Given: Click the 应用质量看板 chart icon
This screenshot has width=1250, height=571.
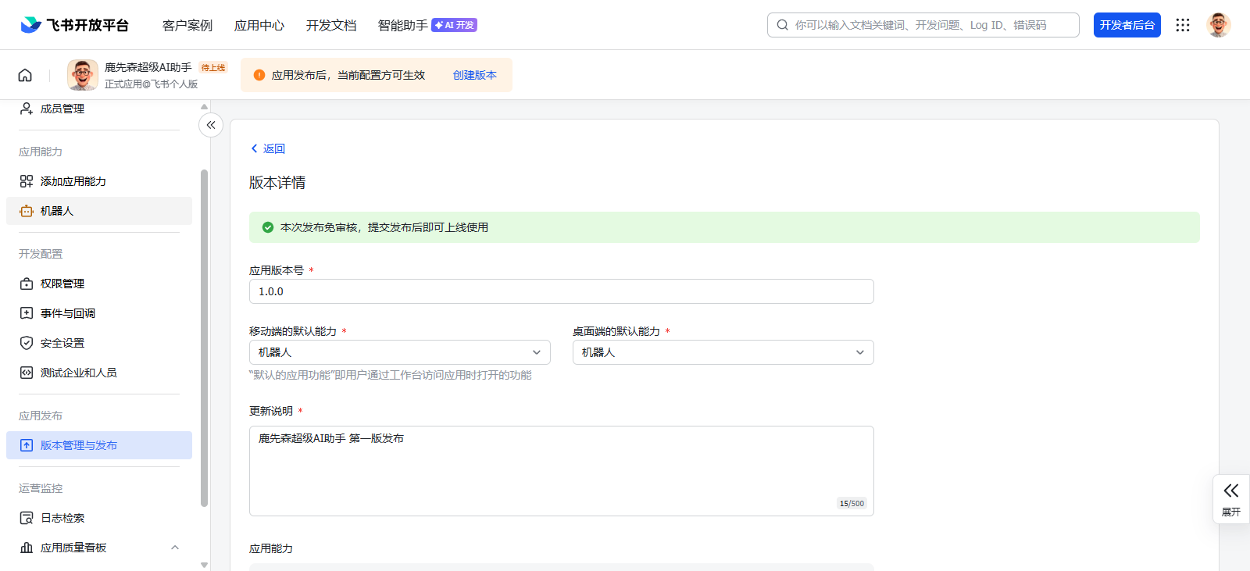Looking at the screenshot, I should (x=27, y=548).
